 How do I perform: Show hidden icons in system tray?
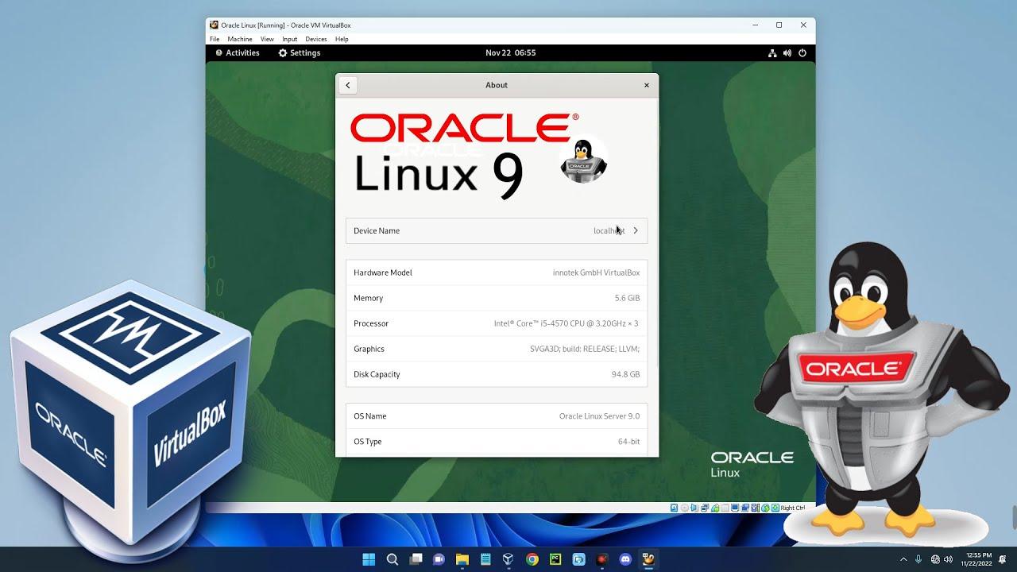903,559
